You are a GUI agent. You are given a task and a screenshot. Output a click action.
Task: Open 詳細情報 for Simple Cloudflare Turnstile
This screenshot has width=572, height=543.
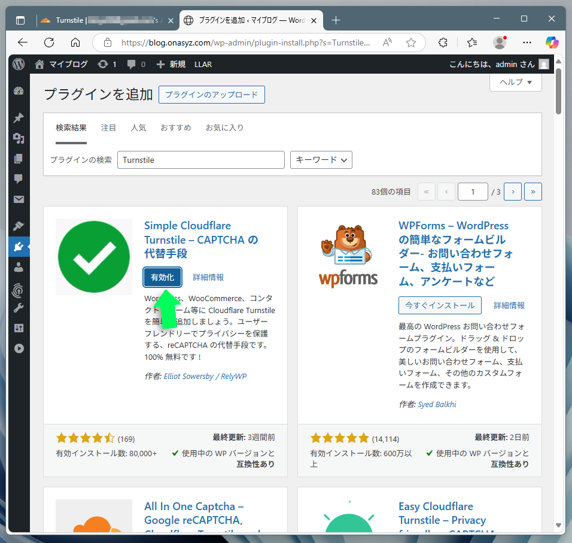click(x=208, y=277)
